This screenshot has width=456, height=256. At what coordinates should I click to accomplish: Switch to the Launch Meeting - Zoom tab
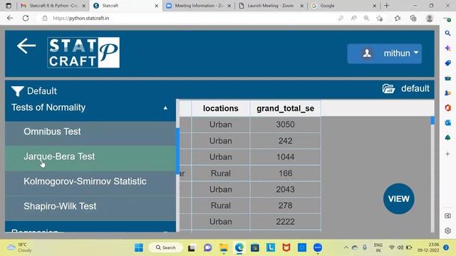pos(271,6)
